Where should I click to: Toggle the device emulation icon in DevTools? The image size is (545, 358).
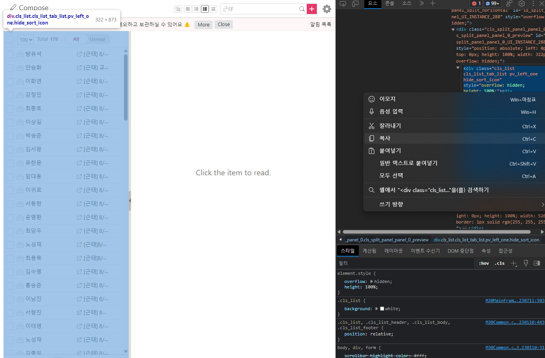click(355, 4)
